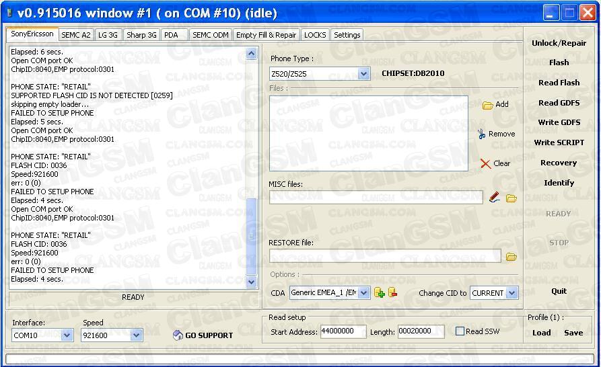
Task: Click the GO SUPPORT link
Action: (209, 335)
